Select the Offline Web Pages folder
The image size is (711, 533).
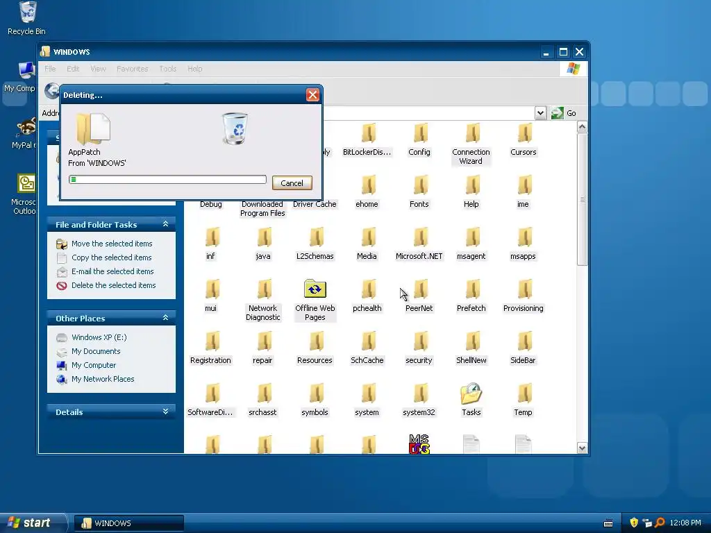(315, 300)
